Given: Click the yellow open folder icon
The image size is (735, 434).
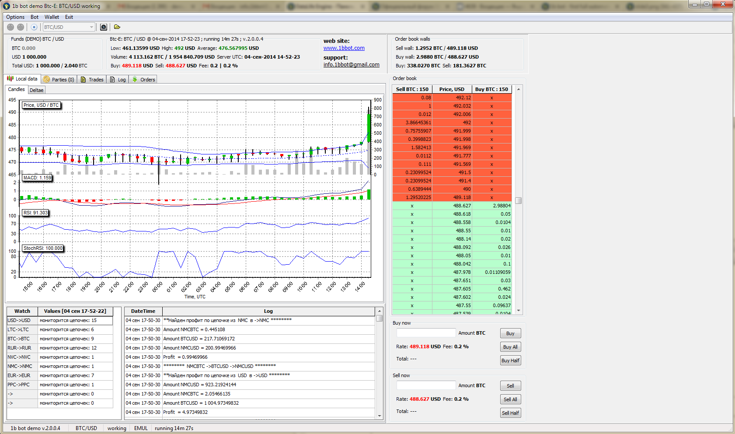Looking at the screenshot, I should (x=117, y=27).
